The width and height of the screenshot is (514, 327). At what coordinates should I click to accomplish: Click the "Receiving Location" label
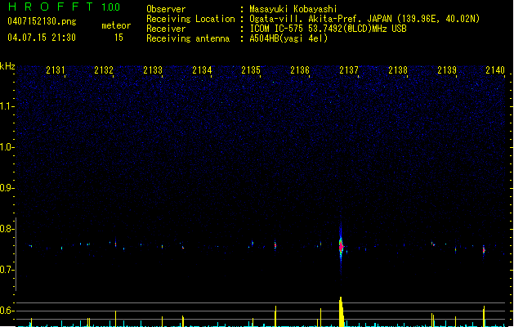click(x=190, y=19)
